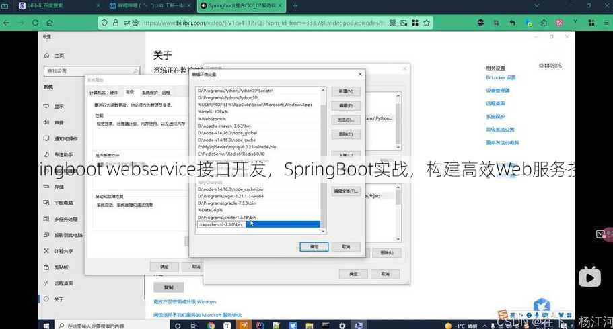Click path list scrollbar down arrow
The image size is (613, 329).
pos(323,231)
